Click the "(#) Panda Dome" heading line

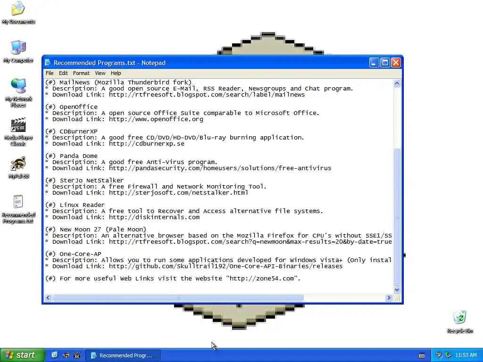click(72, 156)
